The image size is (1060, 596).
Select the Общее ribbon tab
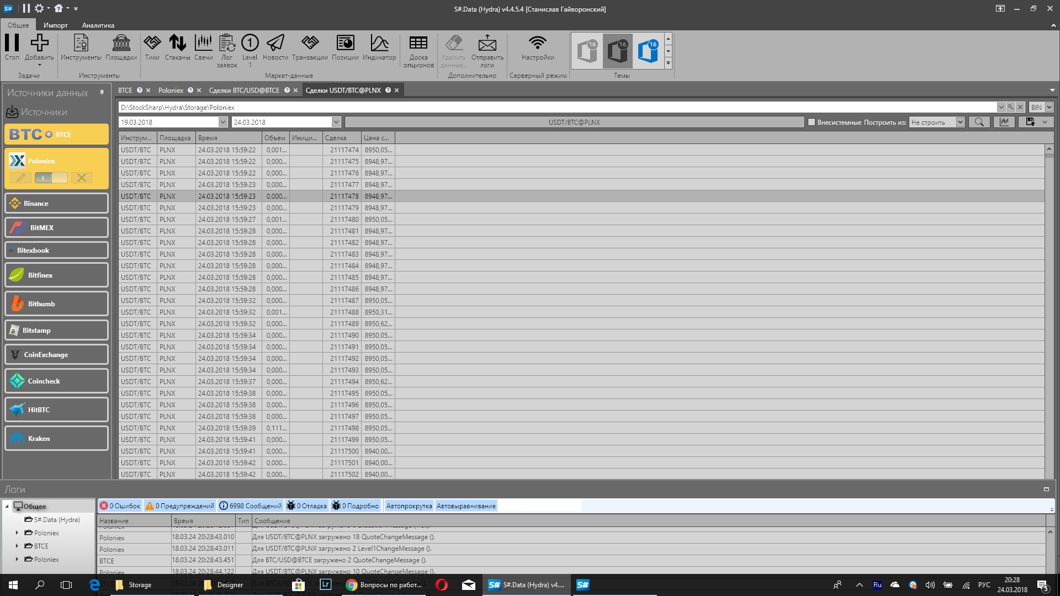18,25
